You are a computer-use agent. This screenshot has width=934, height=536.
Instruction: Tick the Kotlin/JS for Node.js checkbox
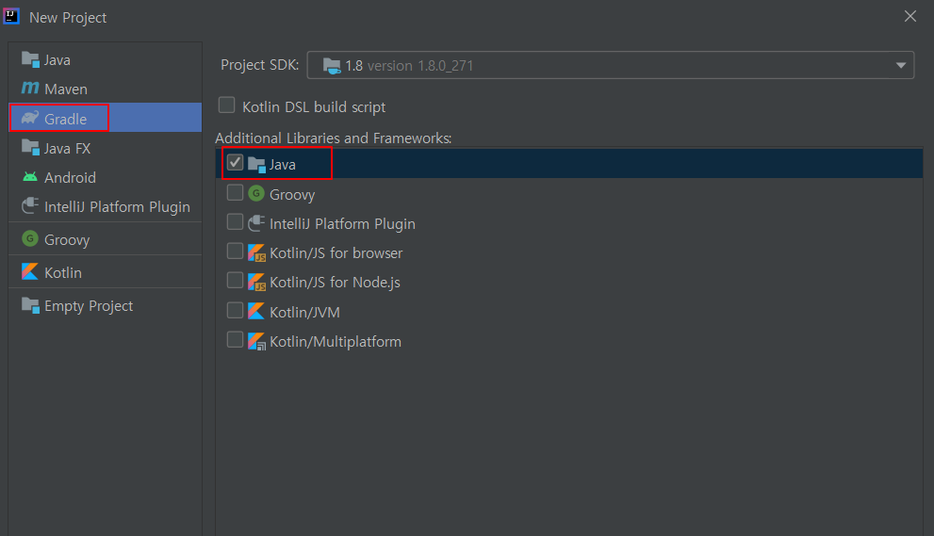[x=236, y=281]
